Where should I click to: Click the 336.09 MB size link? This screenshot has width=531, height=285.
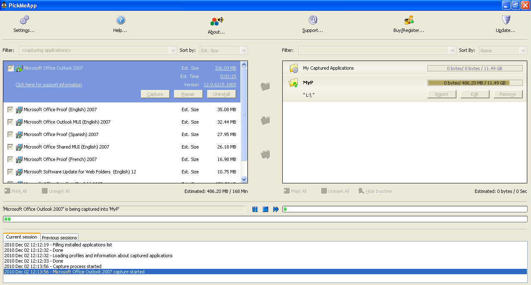[x=225, y=68]
